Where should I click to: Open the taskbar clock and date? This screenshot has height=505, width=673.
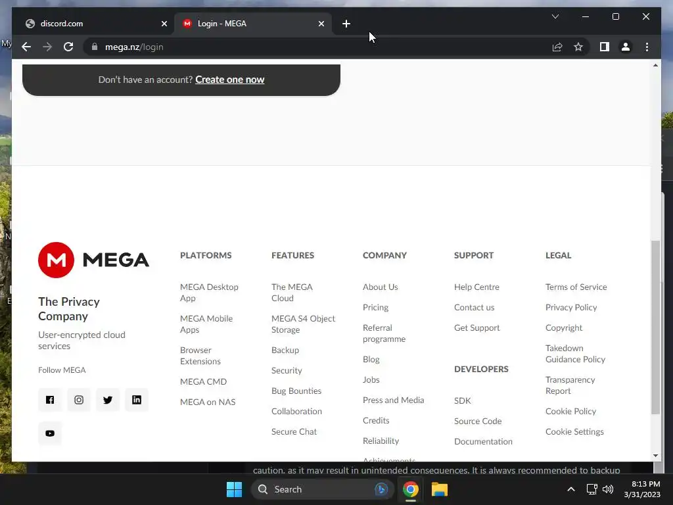tap(642, 489)
